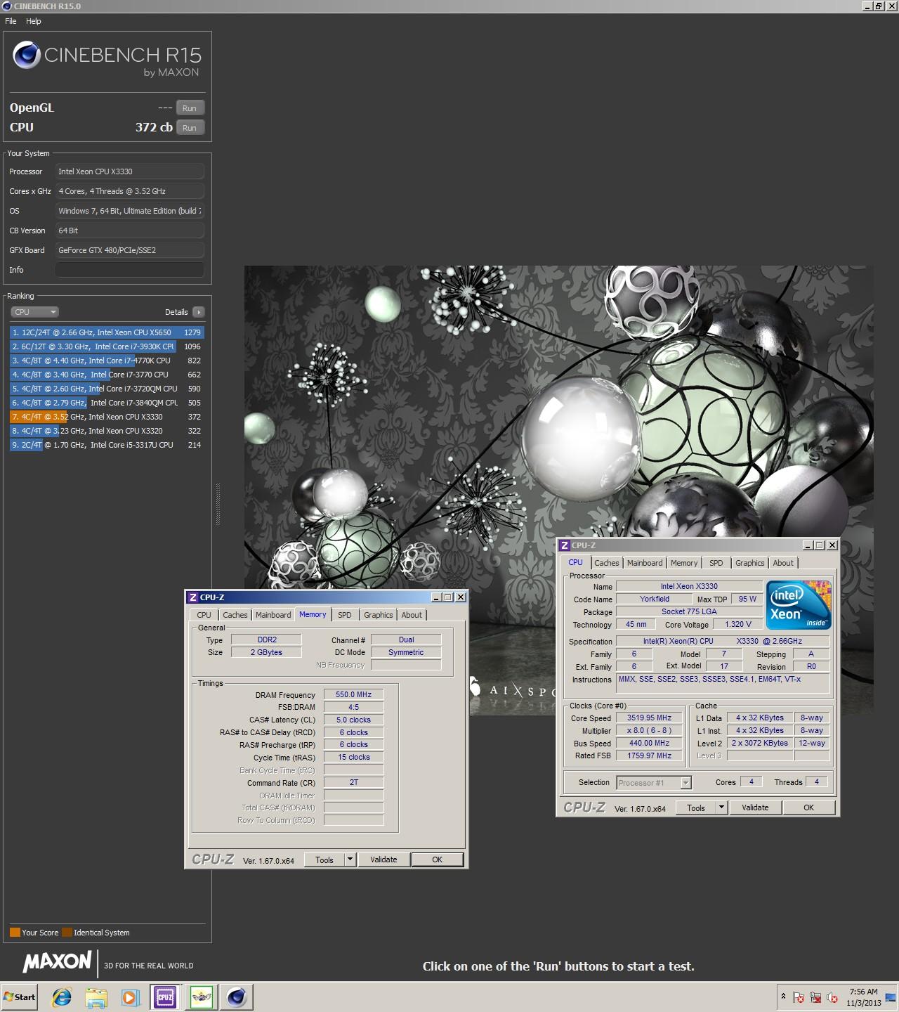Viewport: 899px width, 1012px height.
Task: Activate CPU-Z taskbar icon
Action: 165,997
